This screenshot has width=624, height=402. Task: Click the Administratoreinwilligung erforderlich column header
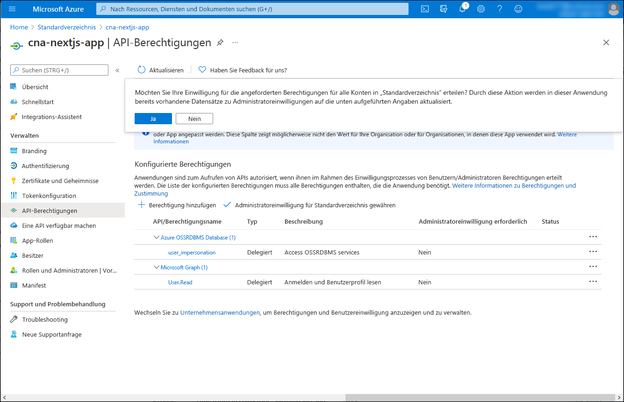tap(473, 221)
